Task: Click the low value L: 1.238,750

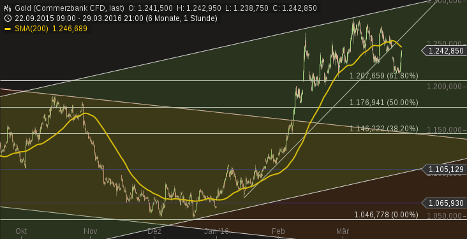Action: point(247,8)
